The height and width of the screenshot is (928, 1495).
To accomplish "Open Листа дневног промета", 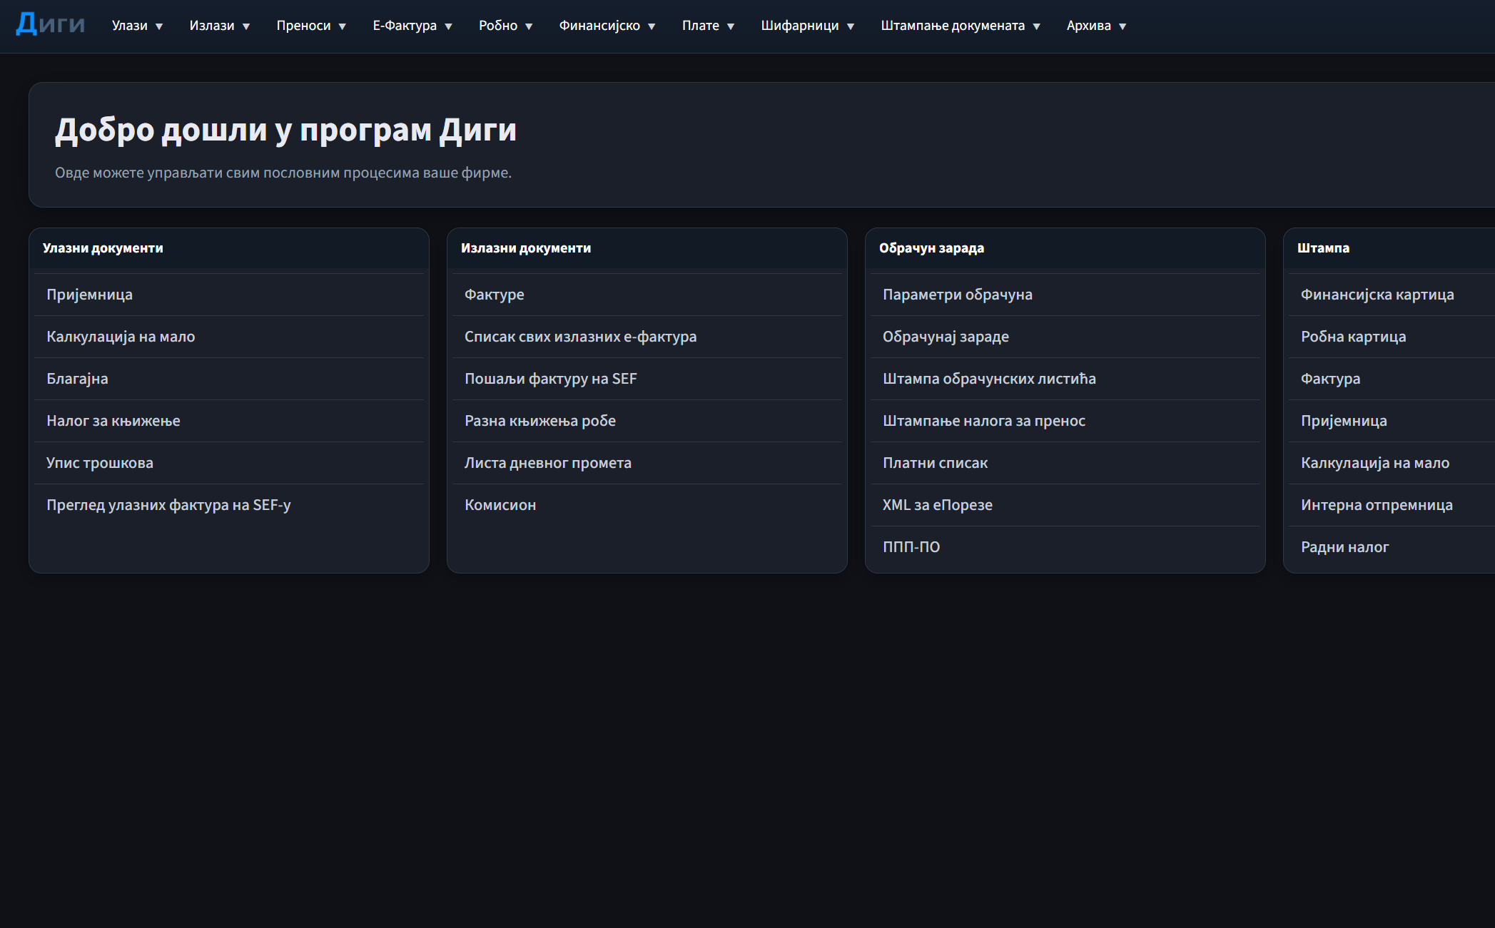I will [647, 463].
